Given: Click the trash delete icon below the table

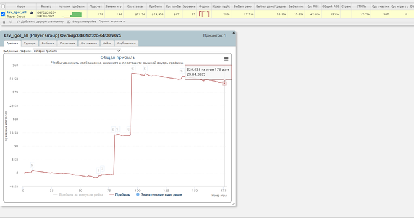Looking at the screenshot, I should click(x=4, y=22).
